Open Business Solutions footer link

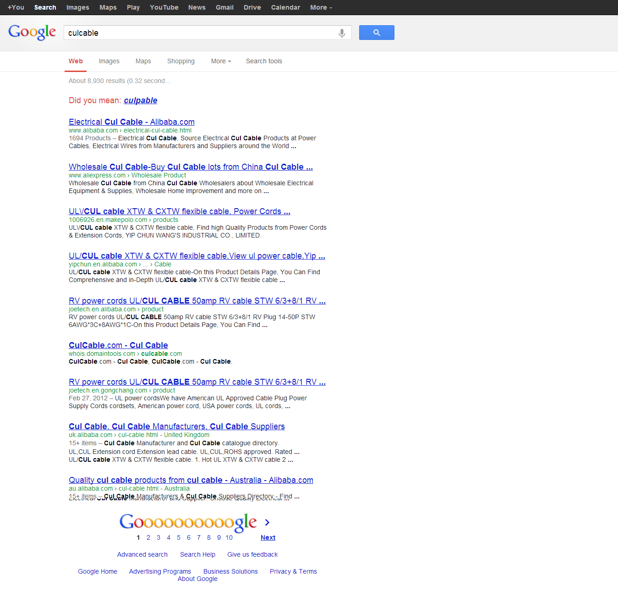(x=230, y=571)
